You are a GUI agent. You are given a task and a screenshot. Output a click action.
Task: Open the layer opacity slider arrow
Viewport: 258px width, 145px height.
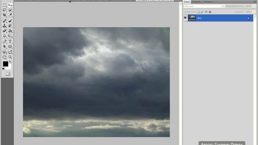tap(254, 6)
